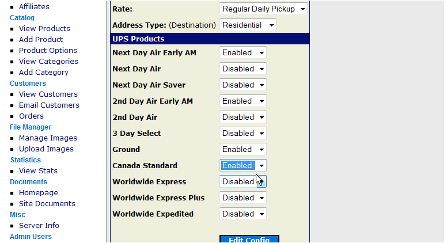Open 2nd Day Air Early AM dropdown

243,101
